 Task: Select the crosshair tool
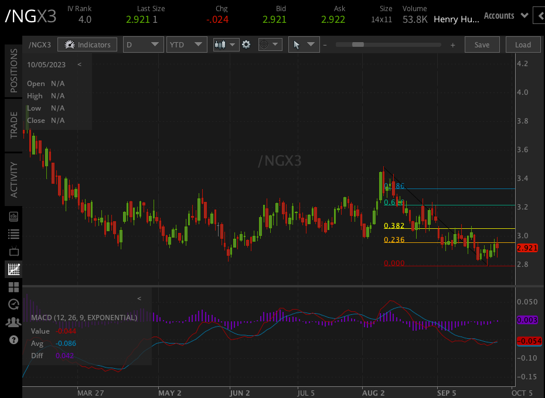coord(264,44)
